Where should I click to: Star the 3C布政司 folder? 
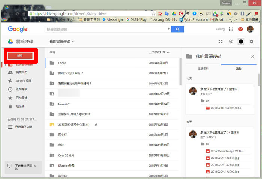(x=96, y=124)
